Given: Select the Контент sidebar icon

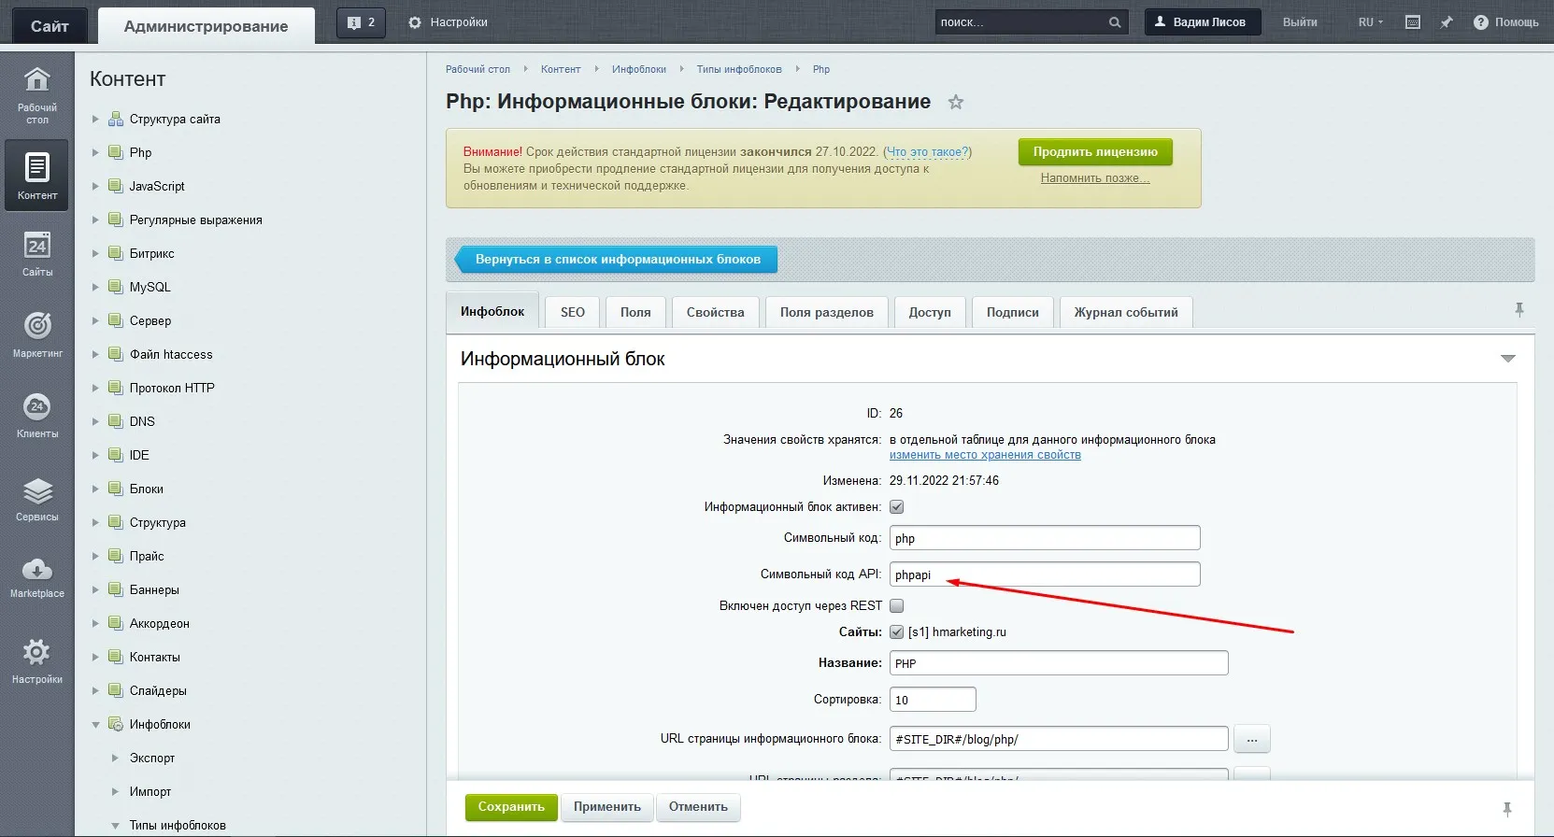Looking at the screenshot, I should coord(37,176).
